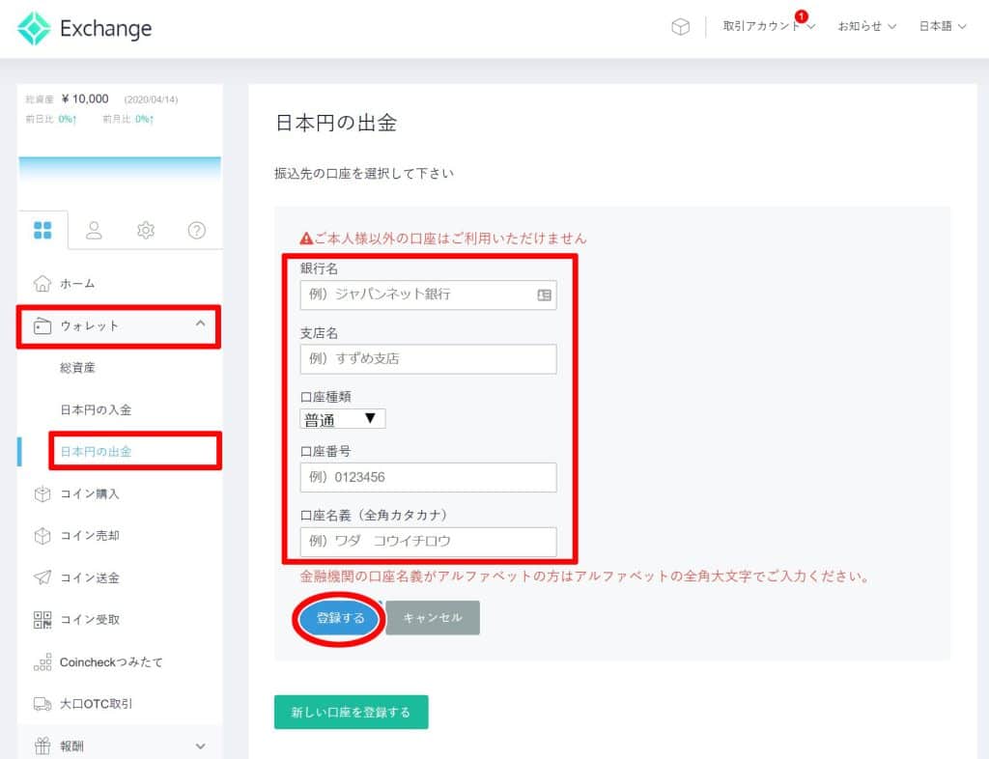Open the settings gear tab

146,230
